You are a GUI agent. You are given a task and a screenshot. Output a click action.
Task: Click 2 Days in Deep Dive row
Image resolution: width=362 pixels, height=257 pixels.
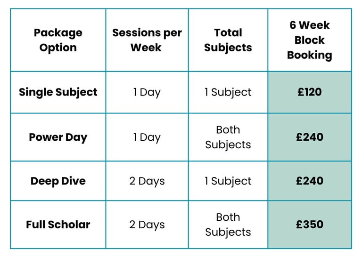pos(147,181)
